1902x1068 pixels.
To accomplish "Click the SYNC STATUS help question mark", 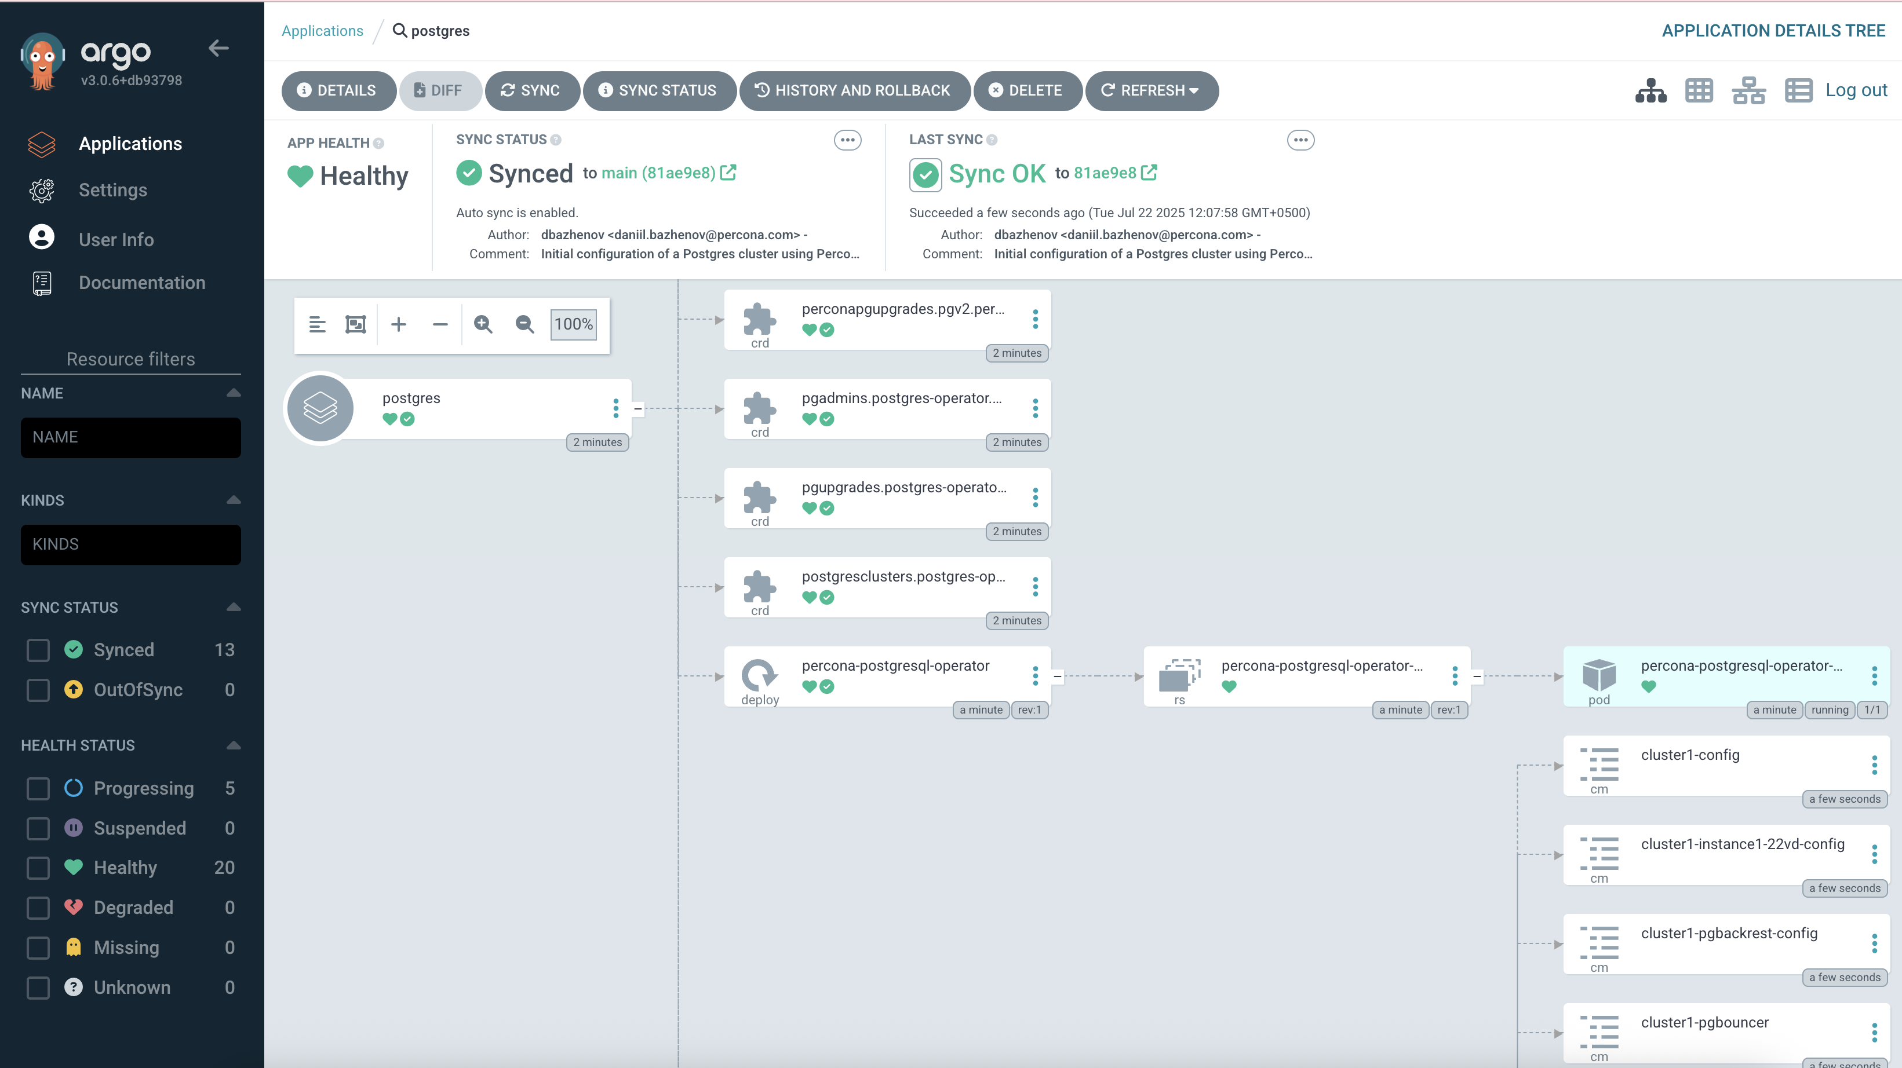I will pyautogui.click(x=556, y=140).
